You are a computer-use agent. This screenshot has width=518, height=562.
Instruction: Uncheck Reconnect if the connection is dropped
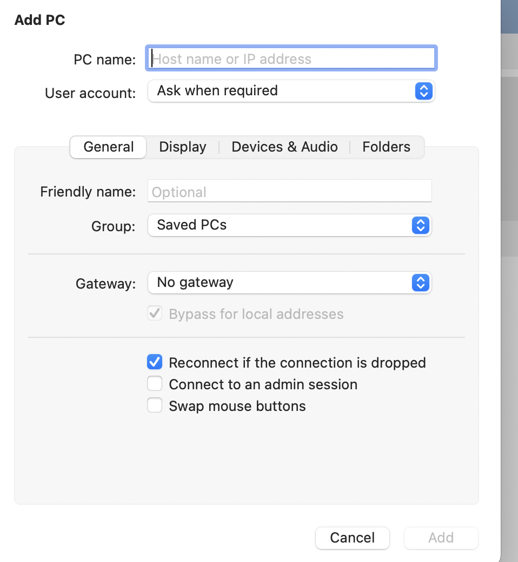click(x=155, y=362)
